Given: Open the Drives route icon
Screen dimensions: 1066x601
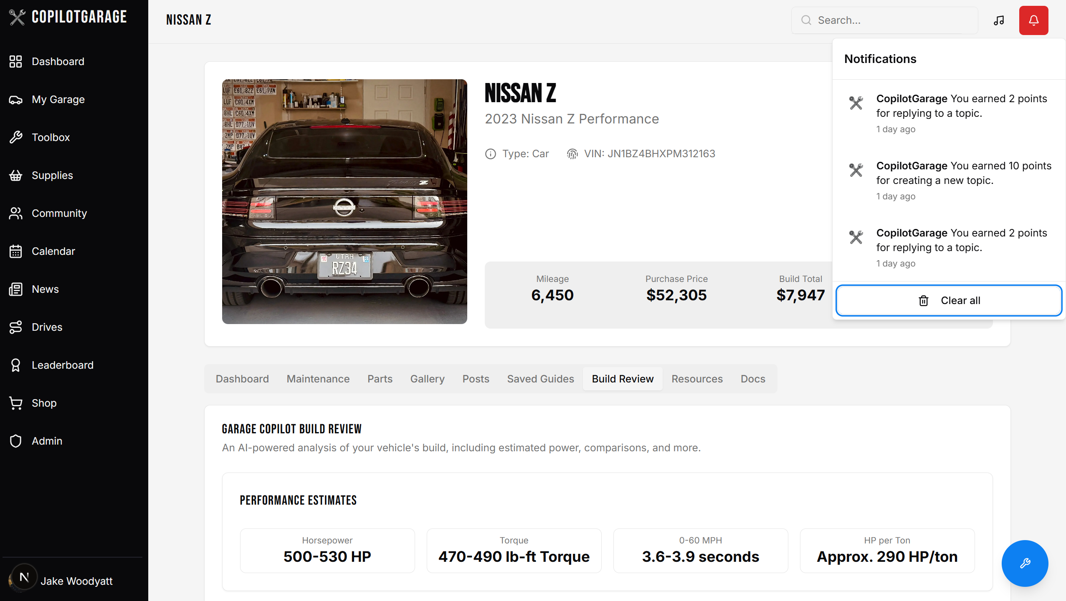Looking at the screenshot, I should coord(15,327).
